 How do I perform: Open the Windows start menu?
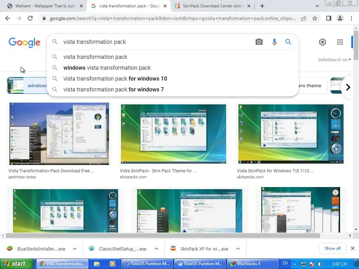pyautogui.click(x=17, y=264)
